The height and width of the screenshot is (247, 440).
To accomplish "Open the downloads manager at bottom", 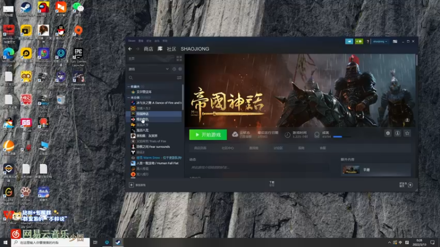I will [272, 183].
